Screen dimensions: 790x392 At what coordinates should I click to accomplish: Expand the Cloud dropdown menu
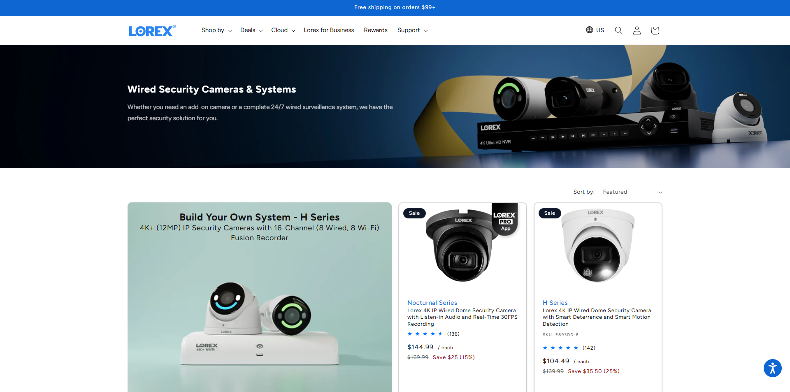click(x=283, y=30)
